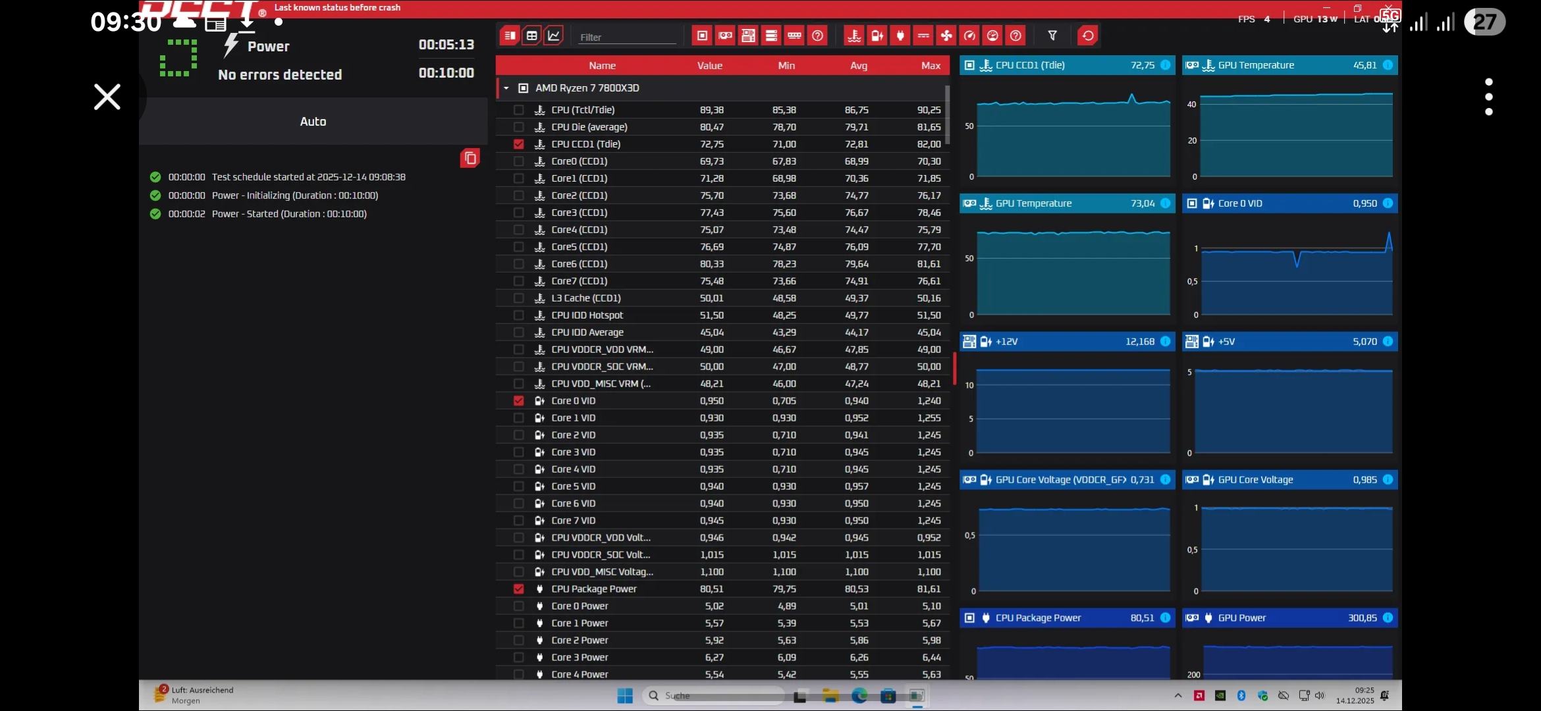Enable the CPU (Tctl/Tdie) checkbox
1541x711 pixels.
[x=519, y=110]
